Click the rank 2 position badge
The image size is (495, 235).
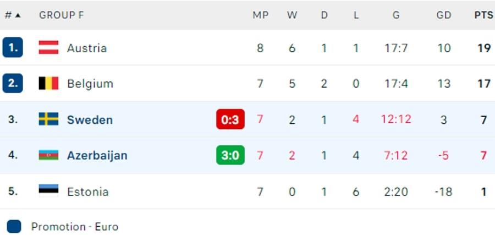coord(13,84)
